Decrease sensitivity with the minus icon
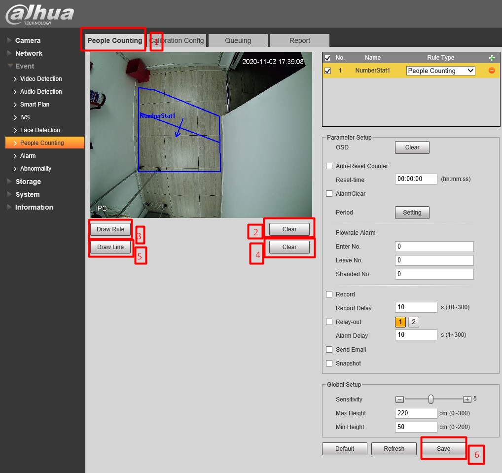This screenshot has height=473, width=502. point(399,400)
